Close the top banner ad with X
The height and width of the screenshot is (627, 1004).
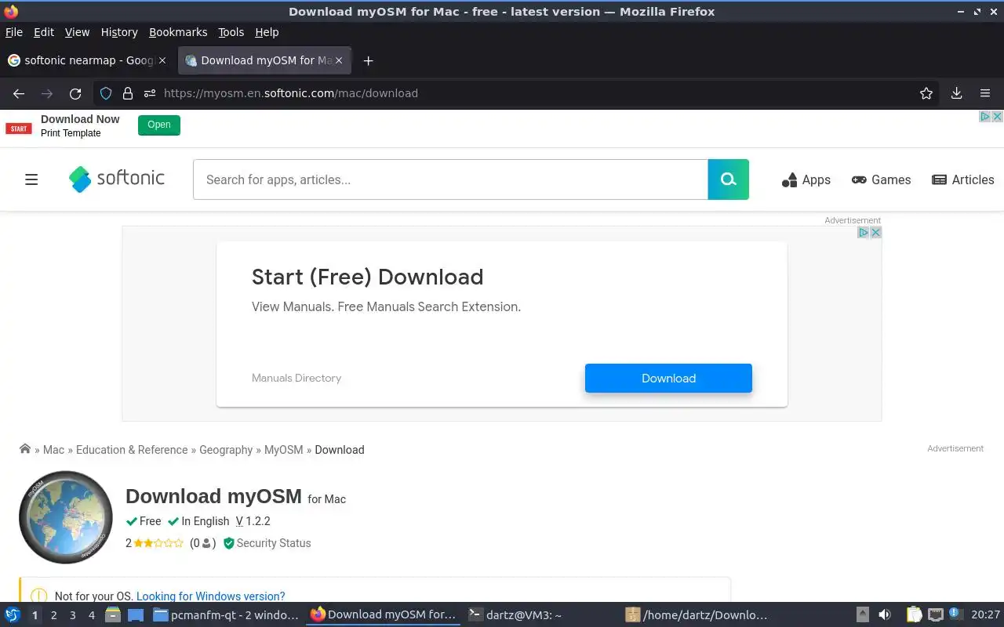coord(998,116)
